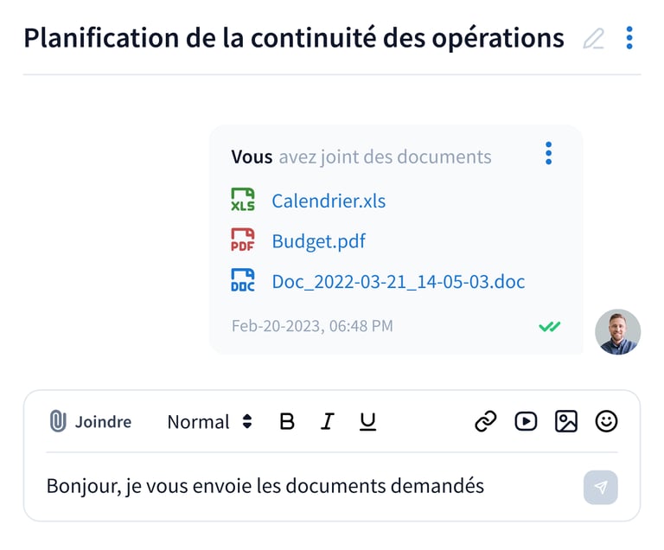This screenshot has height=550, width=664.
Task: Click the pencil edit title icon
Action: tap(593, 39)
